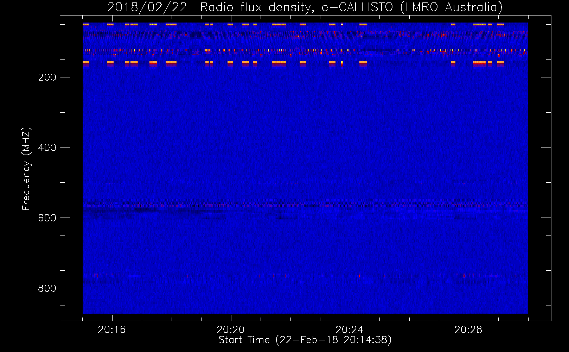Click the 800 frequency tick label
This screenshot has height=352, width=569.
pyautogui.click(x=47, y=288)
